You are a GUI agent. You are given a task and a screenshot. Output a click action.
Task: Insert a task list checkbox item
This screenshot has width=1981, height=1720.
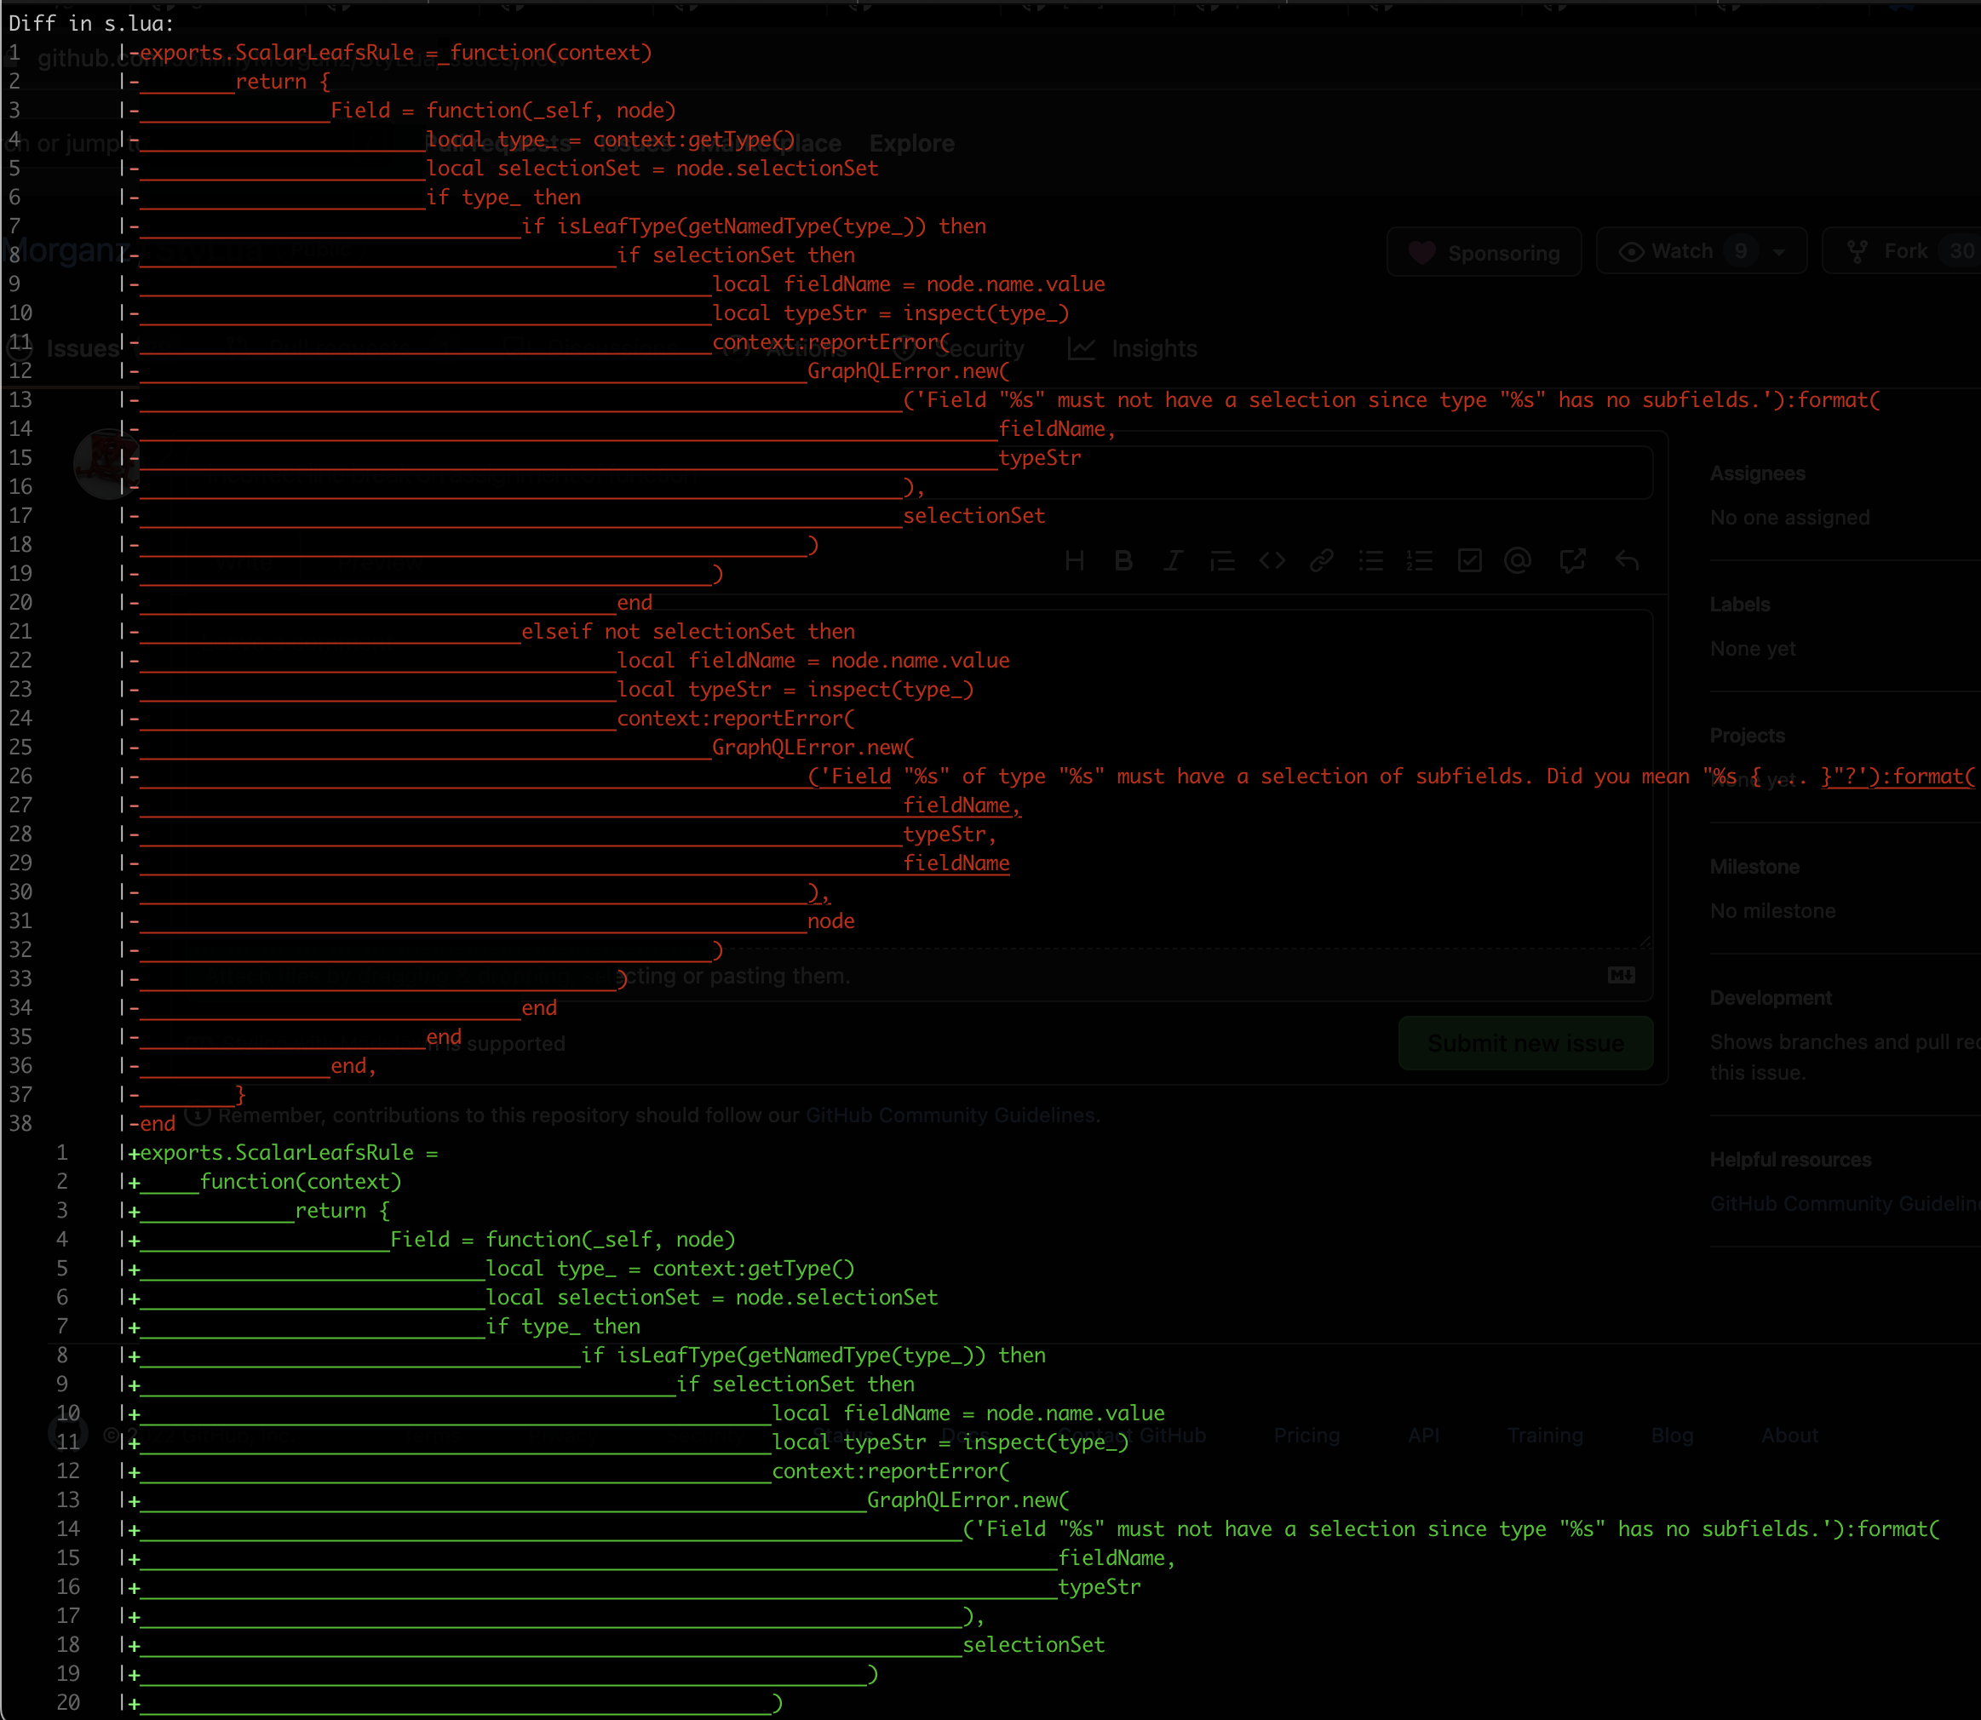coord(1469,561)
